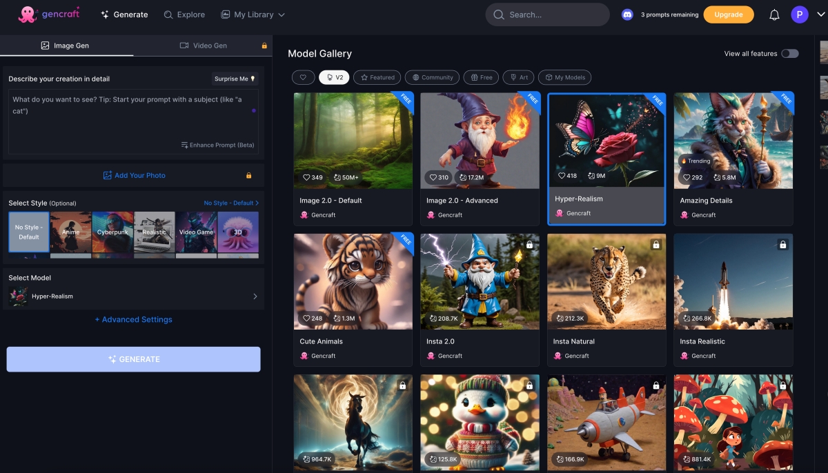The height and width of the screenshot is (473, 828).
Task: Open the No Style - Default style list
Action: 232,203
